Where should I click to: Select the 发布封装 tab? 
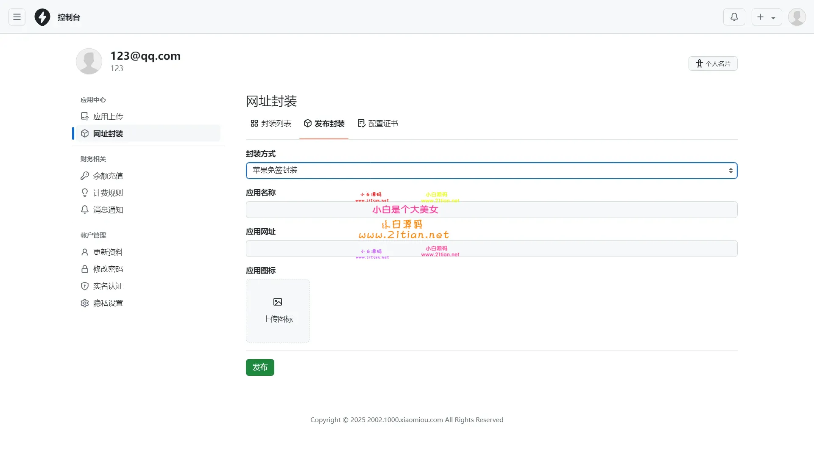tap(324, 124)
